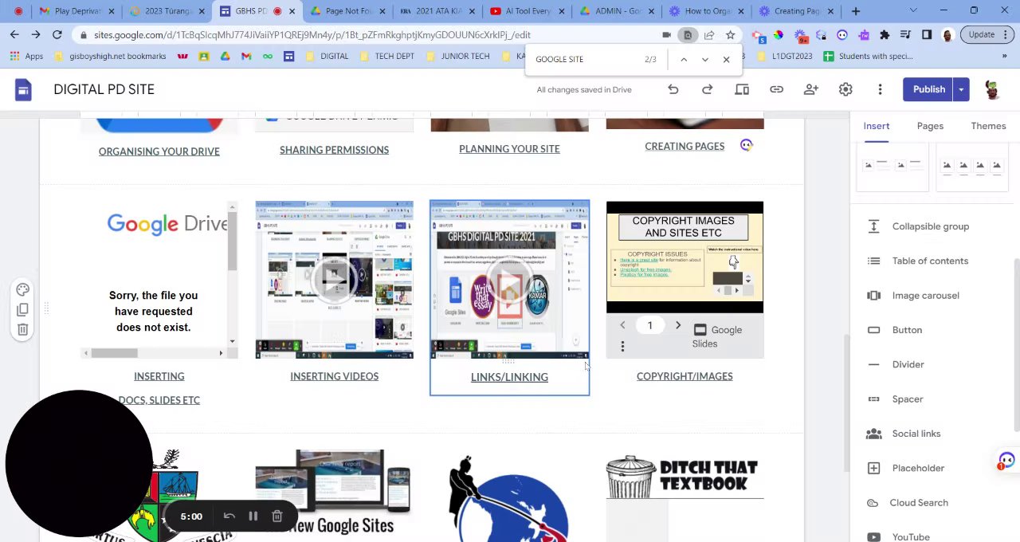Open share with others icon
The width and height of the screenshot is (1020, 542).
click(810, 89)
